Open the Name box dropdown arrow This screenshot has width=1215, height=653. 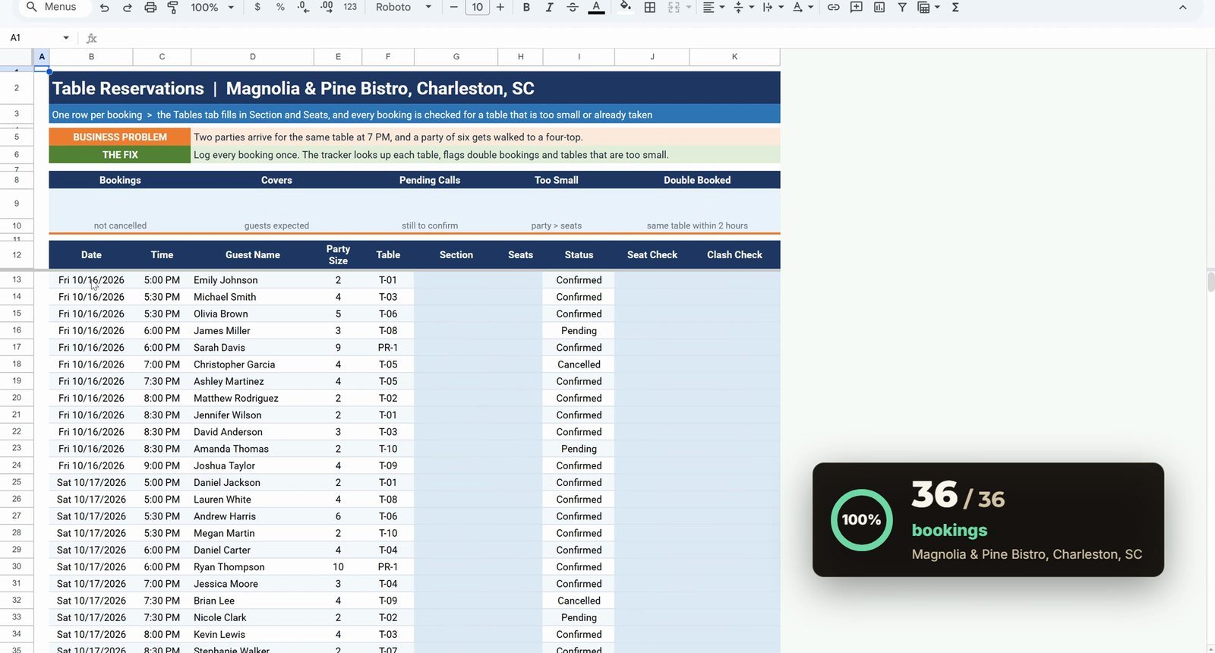(x=66, y=38)
